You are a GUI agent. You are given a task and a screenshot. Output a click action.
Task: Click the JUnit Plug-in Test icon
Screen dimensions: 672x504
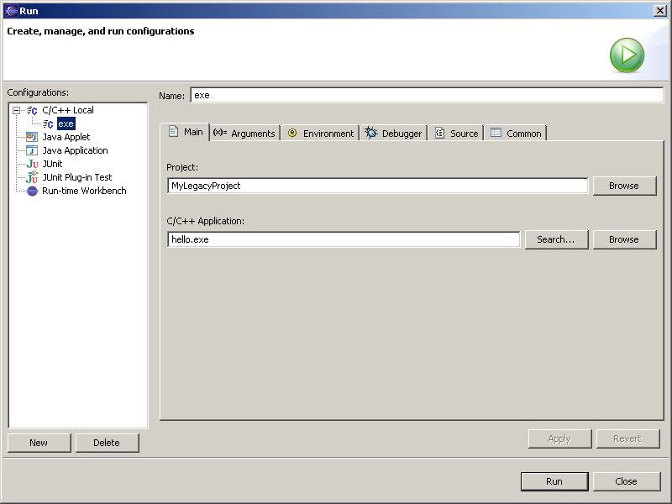[32, 177]
